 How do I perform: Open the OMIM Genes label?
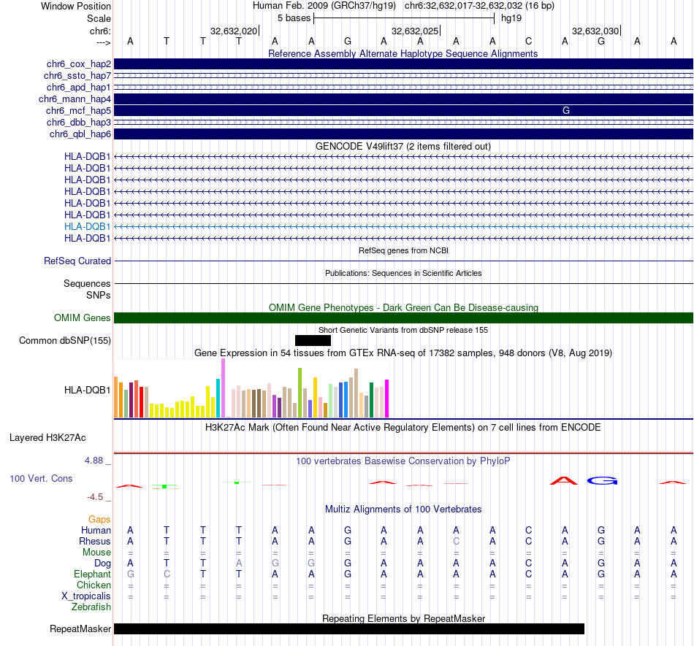coord(83,318)
